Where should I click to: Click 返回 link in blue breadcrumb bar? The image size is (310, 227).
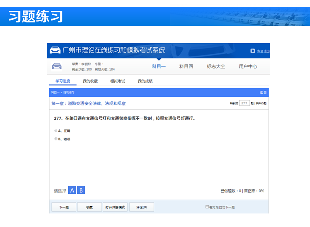pyautogui.click(x=263, y=92)
